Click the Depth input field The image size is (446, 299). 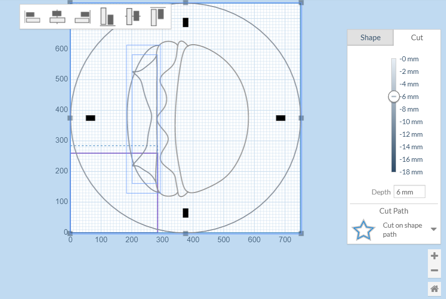[409, 192]
